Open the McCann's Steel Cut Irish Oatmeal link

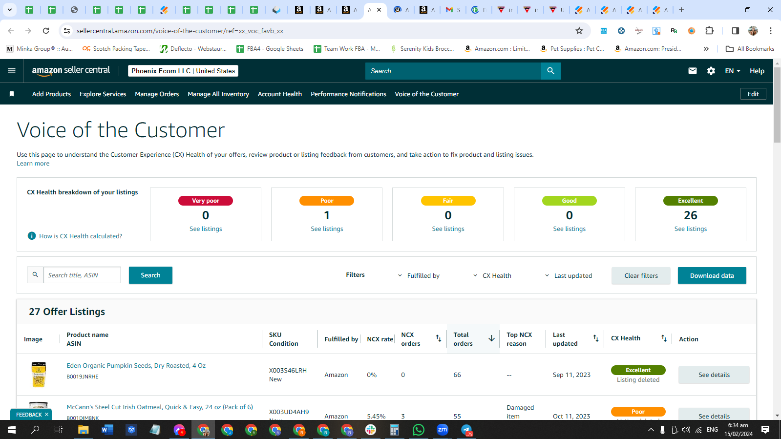160,407
